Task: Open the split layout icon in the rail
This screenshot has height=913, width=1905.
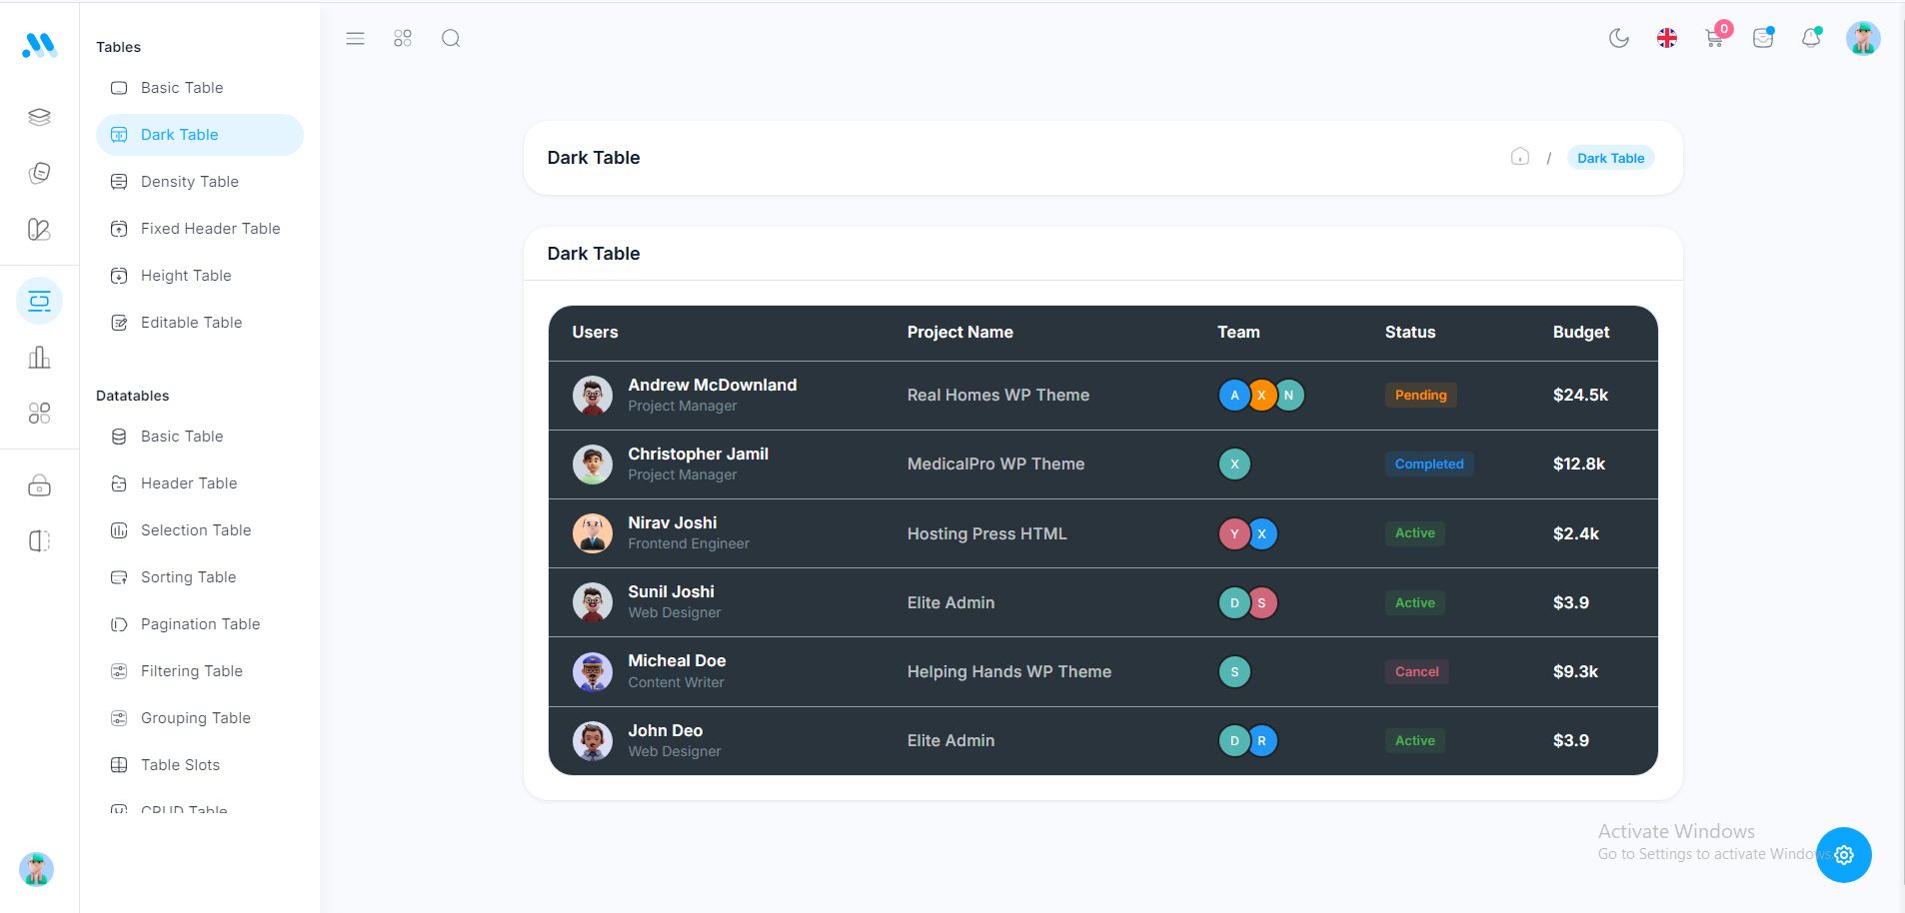Action: [x=39, y=541]
